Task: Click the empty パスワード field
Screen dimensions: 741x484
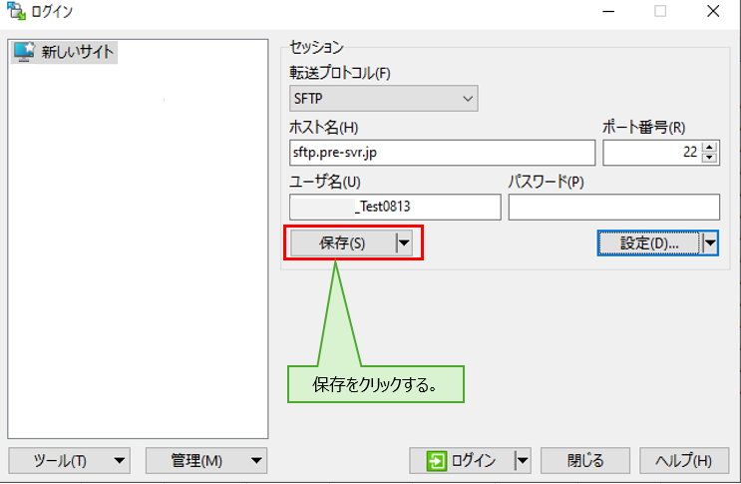Action: pos(613,207)
